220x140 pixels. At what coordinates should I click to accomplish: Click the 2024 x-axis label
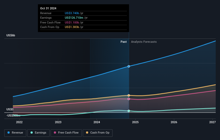tap(97, 122)
